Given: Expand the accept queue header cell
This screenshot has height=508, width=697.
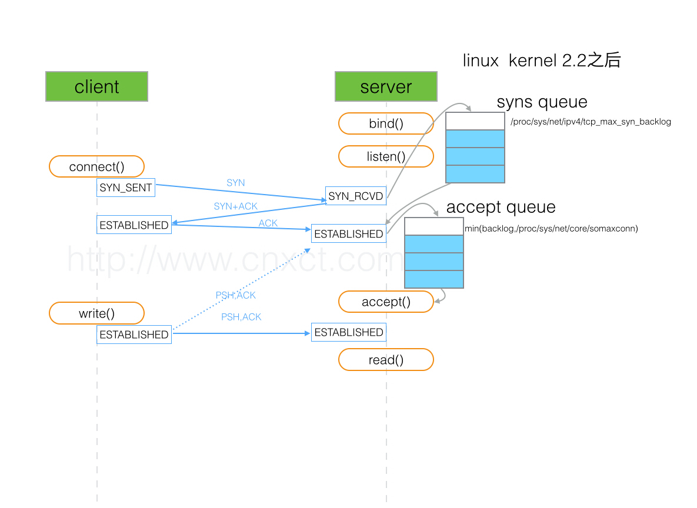Looking at the screenshot, I should [433, 226].
